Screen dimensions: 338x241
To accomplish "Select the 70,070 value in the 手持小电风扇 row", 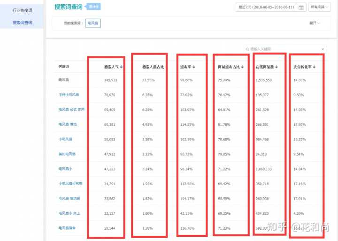I will pos(109,95).
